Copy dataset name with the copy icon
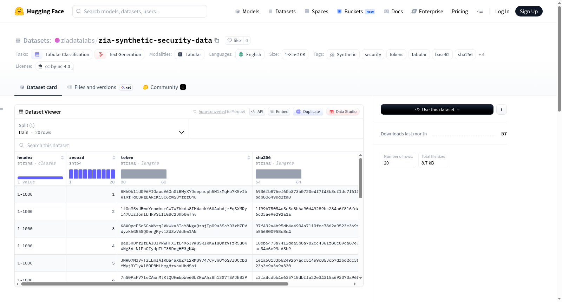562x302 pixels. [217, 40]
